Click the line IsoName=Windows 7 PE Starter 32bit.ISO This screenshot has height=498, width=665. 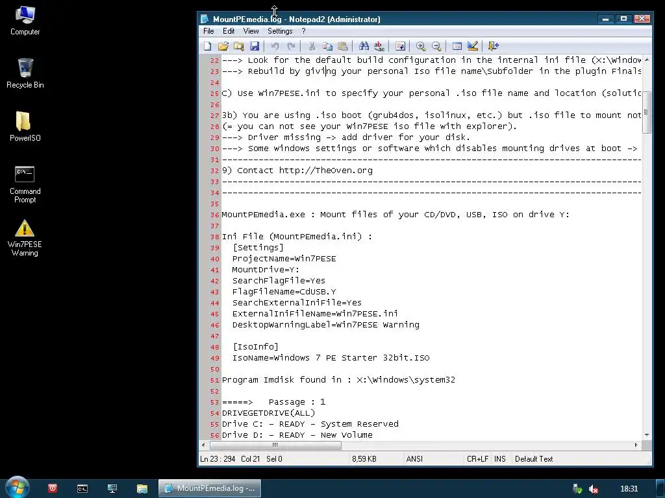pyautogui.click(x=331, y=357)
